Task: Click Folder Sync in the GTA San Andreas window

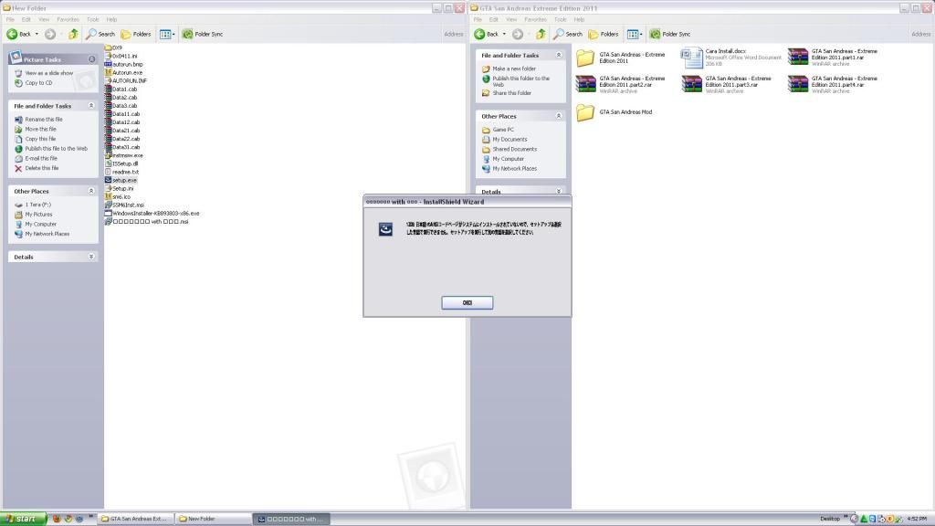Action: (669, 34)
